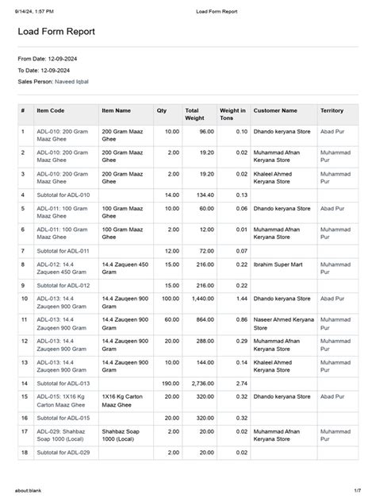Click the Territory column header
The width and height of the screenshot is (376, 502).
[x=332, y=110]
